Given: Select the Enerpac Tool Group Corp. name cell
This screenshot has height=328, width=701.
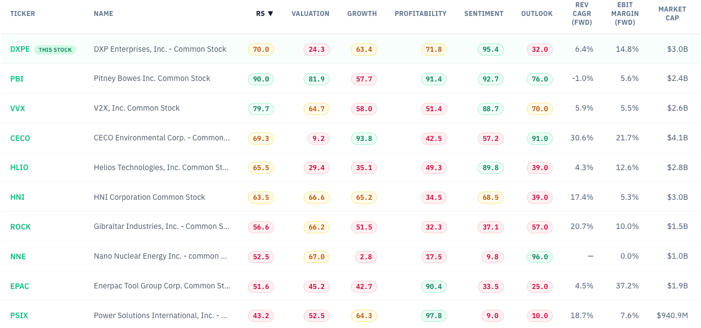Looking at the screenshot, I should pos(162,287).
